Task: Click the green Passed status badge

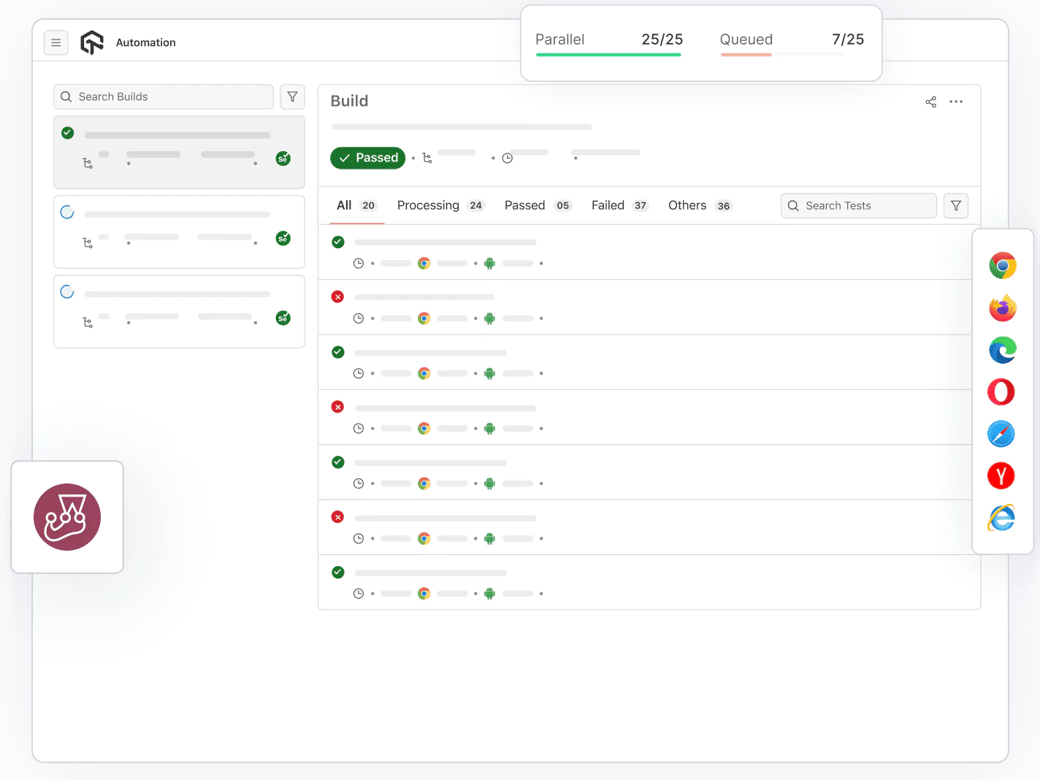Action: [367, 158]
